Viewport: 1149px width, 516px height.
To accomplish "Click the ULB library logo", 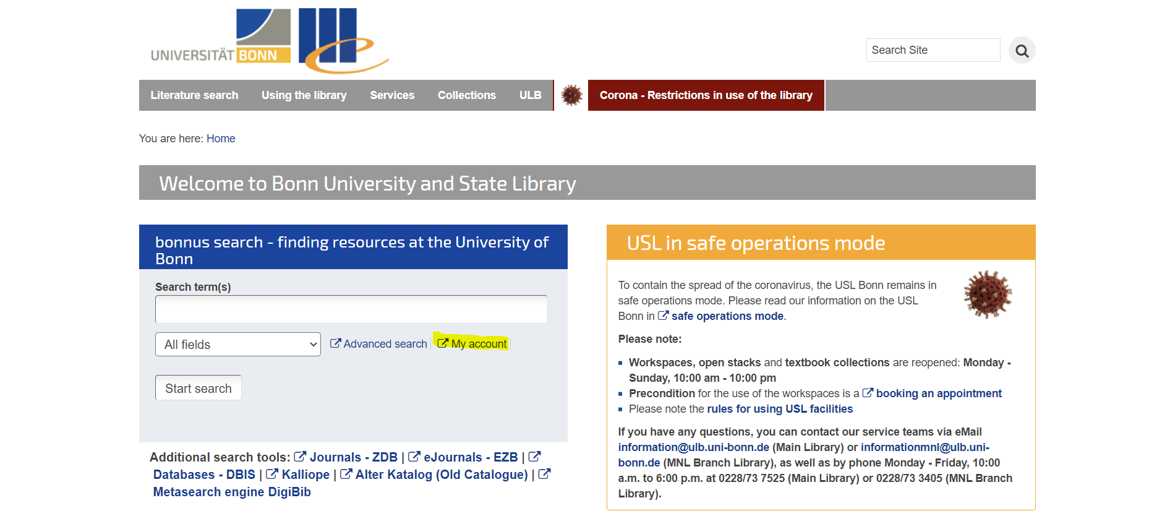I will [x=343, y=40].
